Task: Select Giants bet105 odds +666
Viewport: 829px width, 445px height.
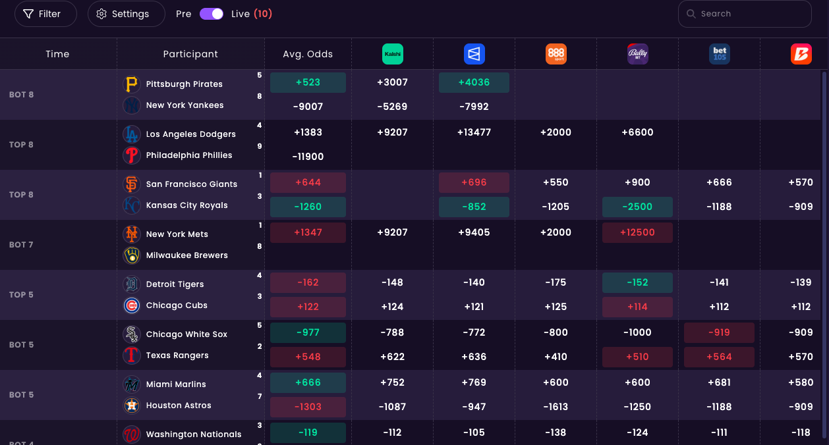Action: point(719,182)
